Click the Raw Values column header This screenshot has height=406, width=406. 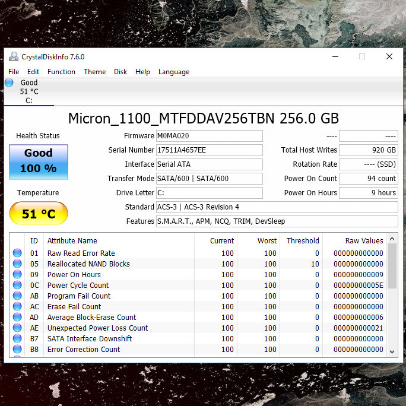[x=364, y=241]
